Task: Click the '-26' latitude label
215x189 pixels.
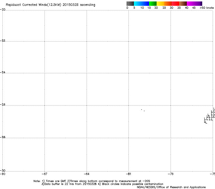Action: tap(3, 105)
